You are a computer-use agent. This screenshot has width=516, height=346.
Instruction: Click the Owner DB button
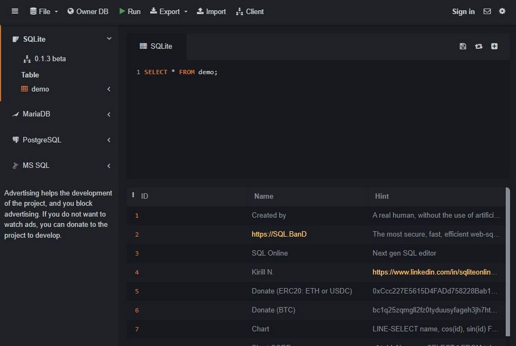[88, 11]
